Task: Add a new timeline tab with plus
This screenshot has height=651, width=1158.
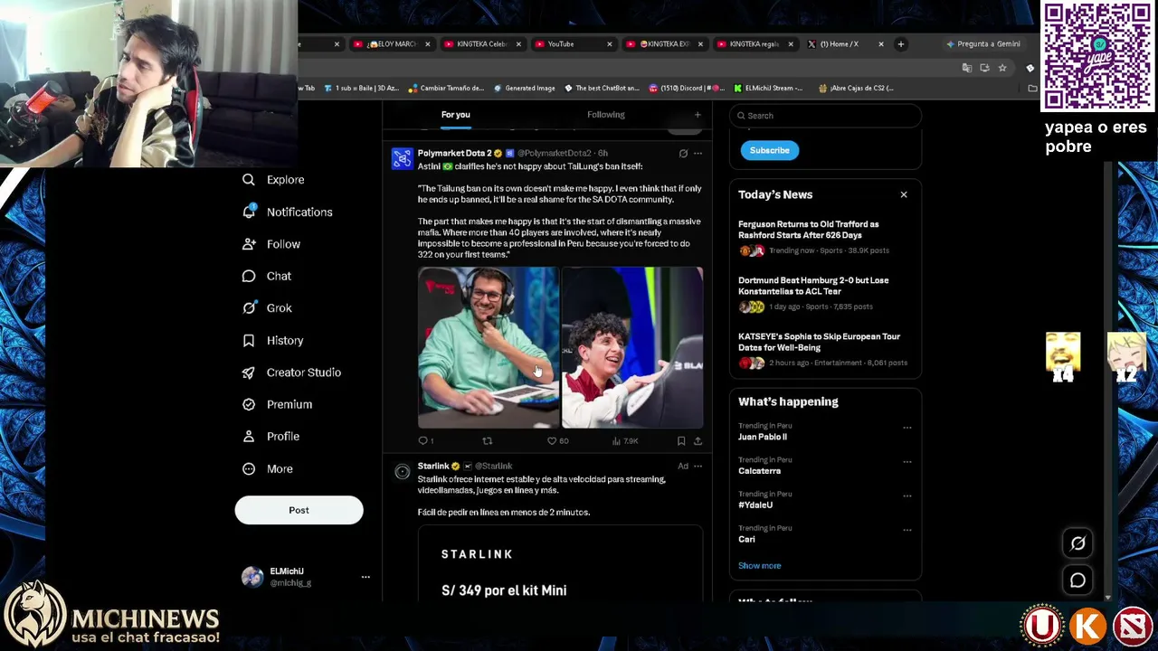Action: pyautogui.click(x=698, y=115)
